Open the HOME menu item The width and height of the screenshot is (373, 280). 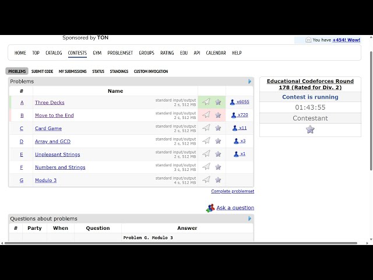20,53
